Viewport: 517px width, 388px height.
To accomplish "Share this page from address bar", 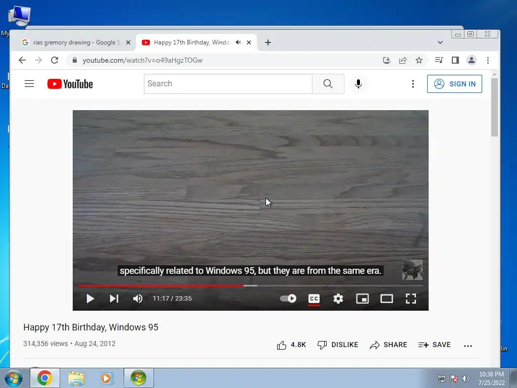I will pyautogui.click(x=402, y=60).
